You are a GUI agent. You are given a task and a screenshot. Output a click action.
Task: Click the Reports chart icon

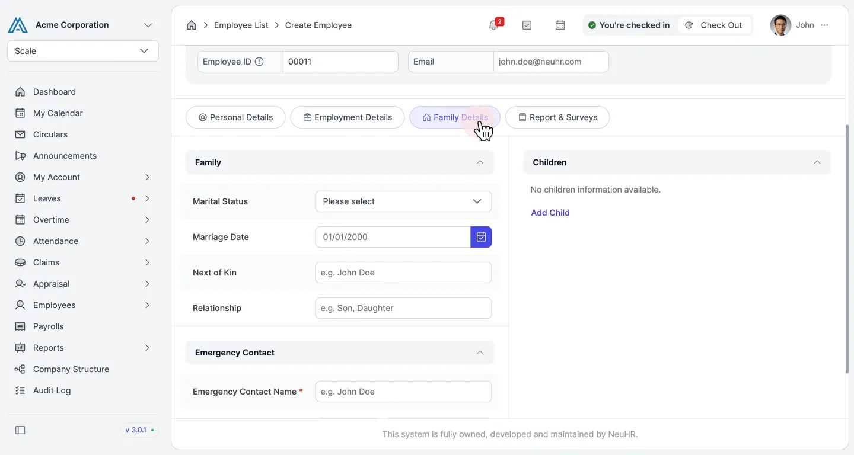pos(20,348)
